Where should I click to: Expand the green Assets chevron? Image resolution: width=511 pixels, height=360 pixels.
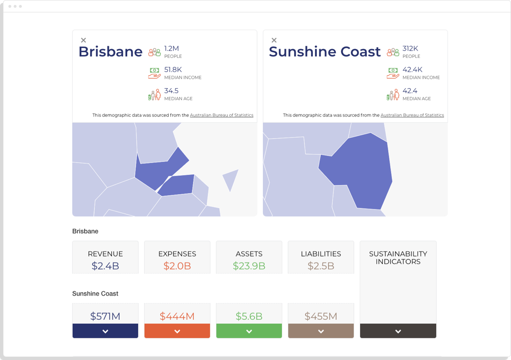pos(249,330)
